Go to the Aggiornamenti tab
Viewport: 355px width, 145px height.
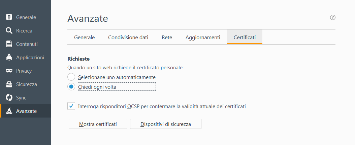tap(203, 38)
